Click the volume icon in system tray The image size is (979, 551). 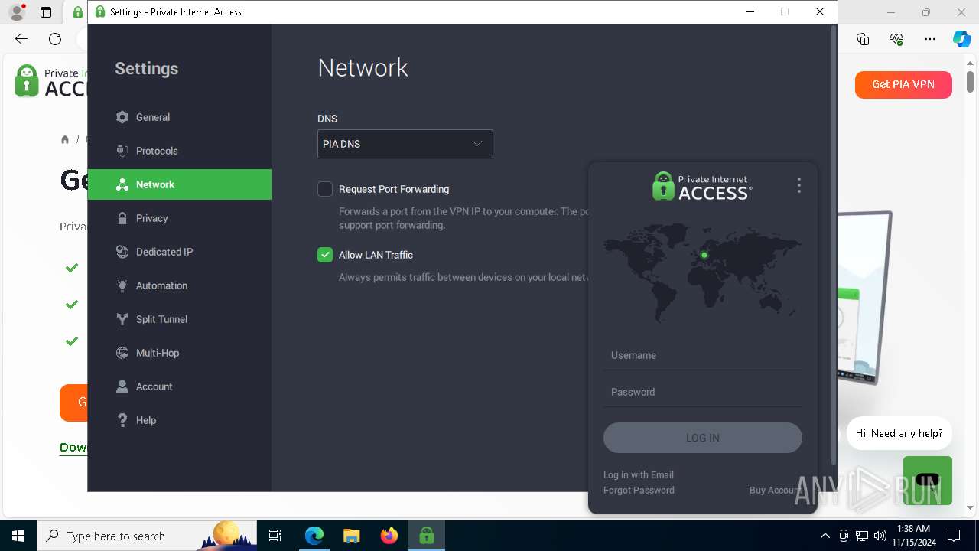880,536
